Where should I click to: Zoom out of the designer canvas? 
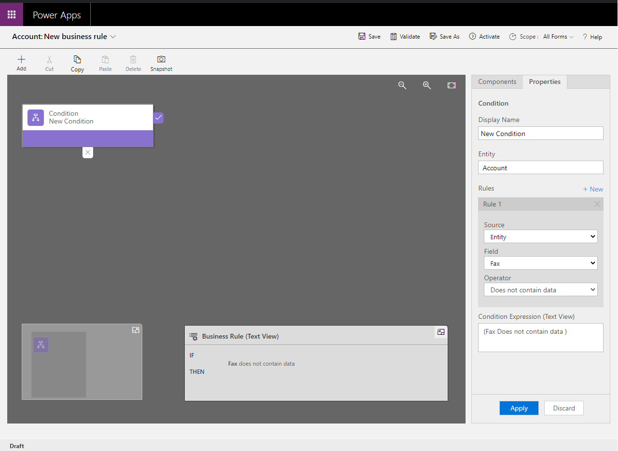(x=402, y=85)
